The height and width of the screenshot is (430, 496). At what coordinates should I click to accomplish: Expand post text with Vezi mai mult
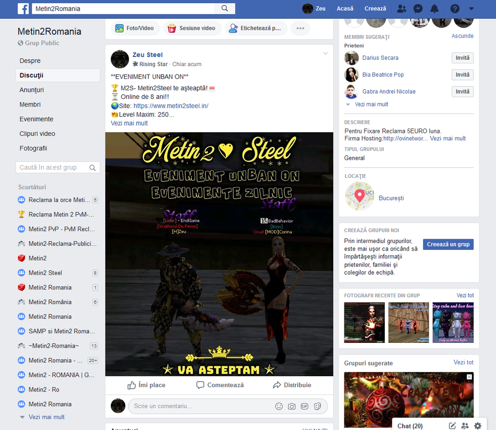click(x=129, y=123)
